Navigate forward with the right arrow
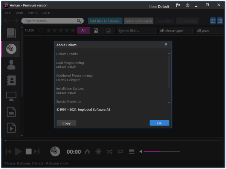 click(x=15, y=21)
